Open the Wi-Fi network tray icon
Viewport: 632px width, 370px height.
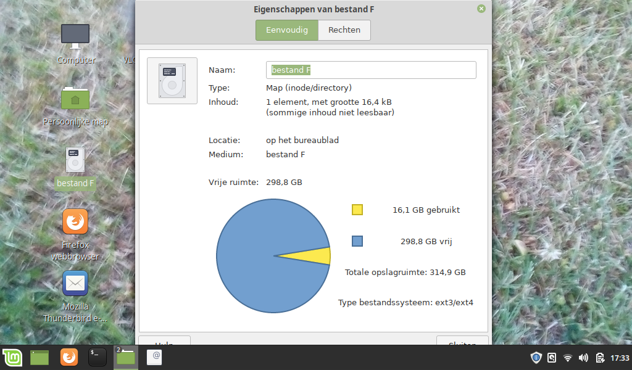point(568,358)
